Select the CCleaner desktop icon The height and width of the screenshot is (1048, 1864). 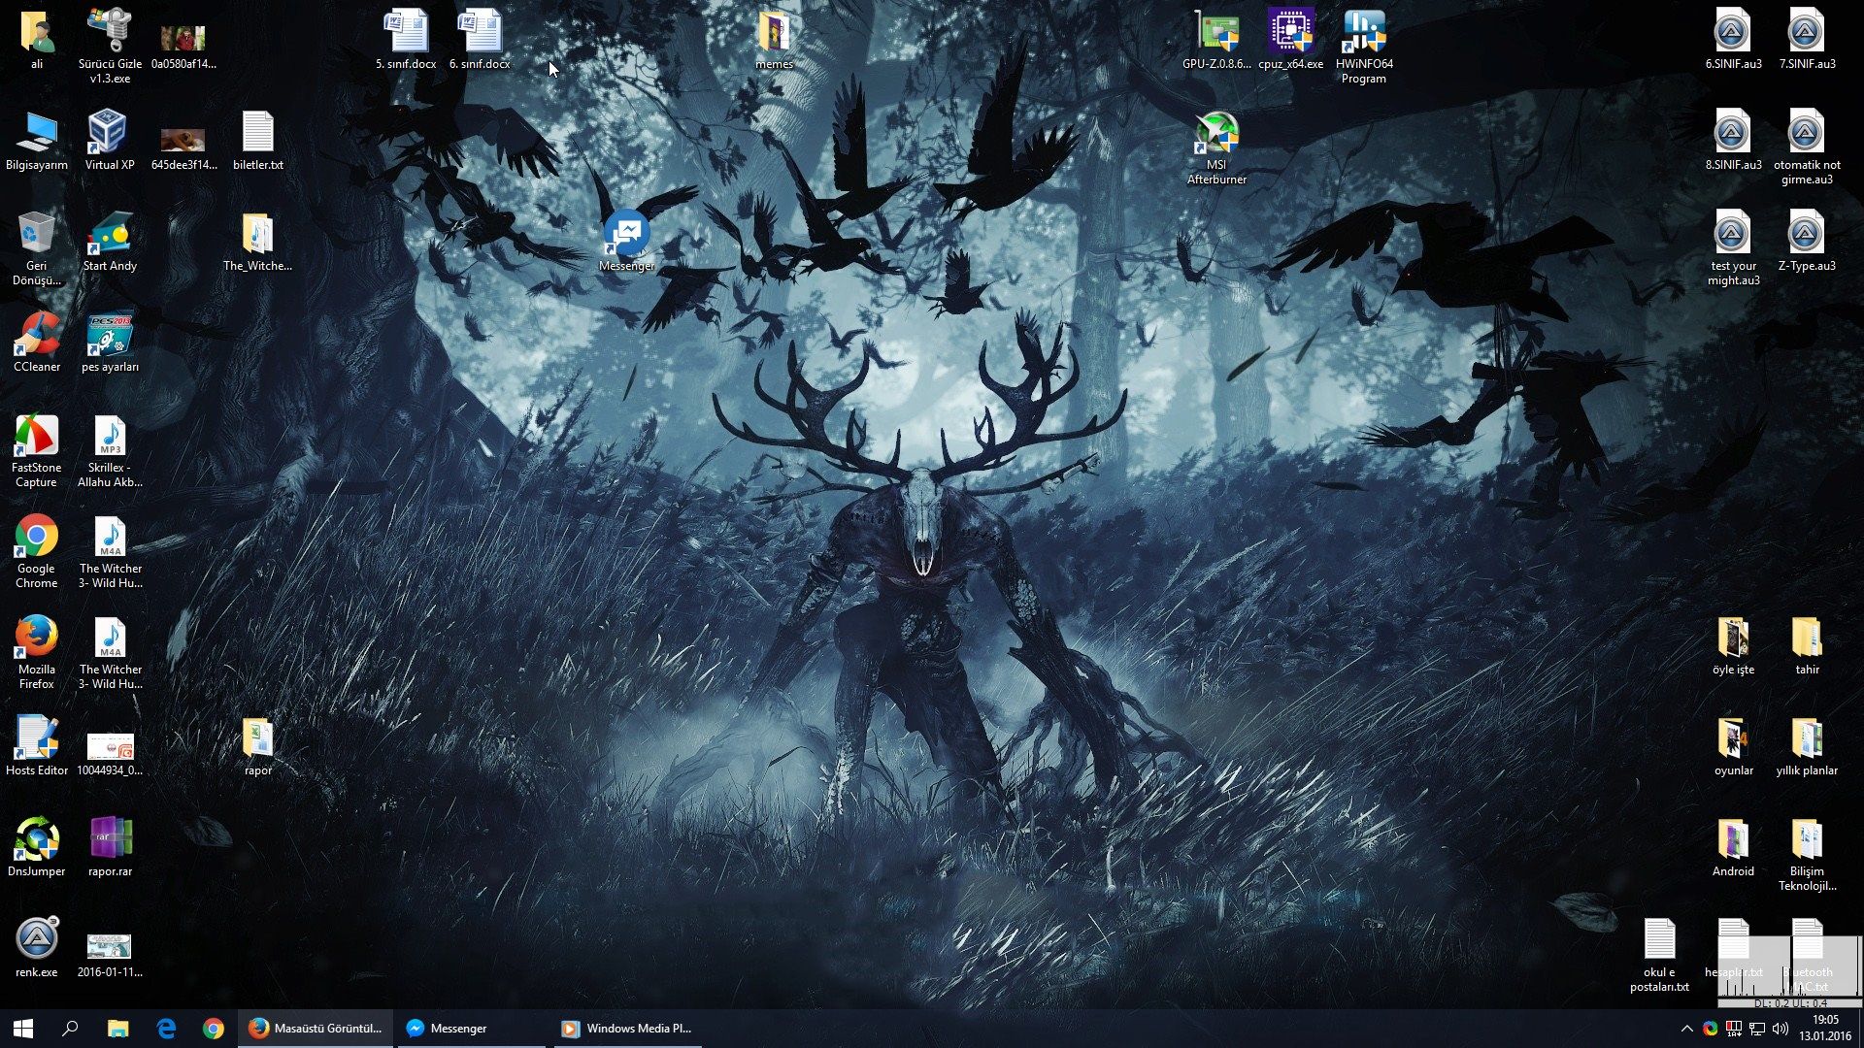37,337
